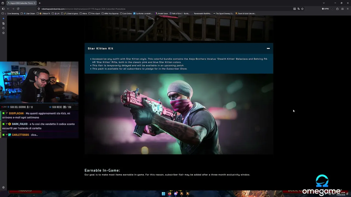Click the Earnable In-Game heading
The height and width of the screenshot is (197, 351).
102,170
